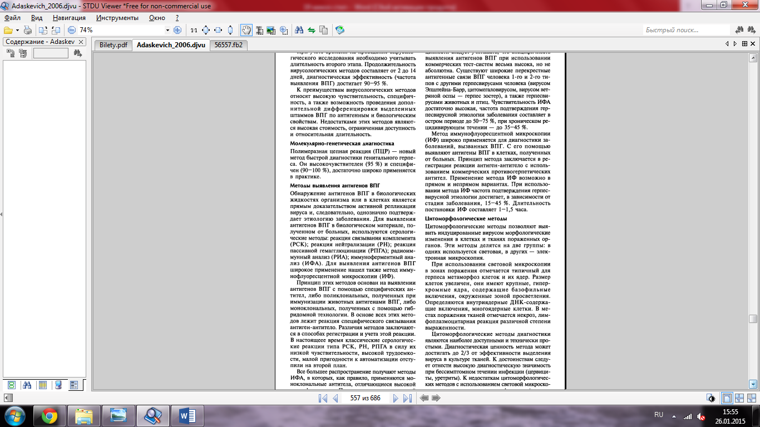Open the Search sidebar tab with binoculars
The height and width of the screenshot is (427, 760).
(x=27, y=385)
